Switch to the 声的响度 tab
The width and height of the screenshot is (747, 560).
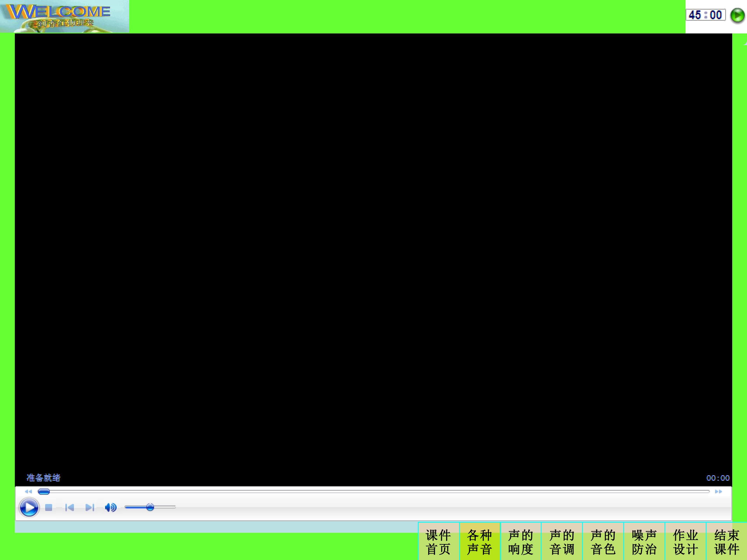pos(521,542)
